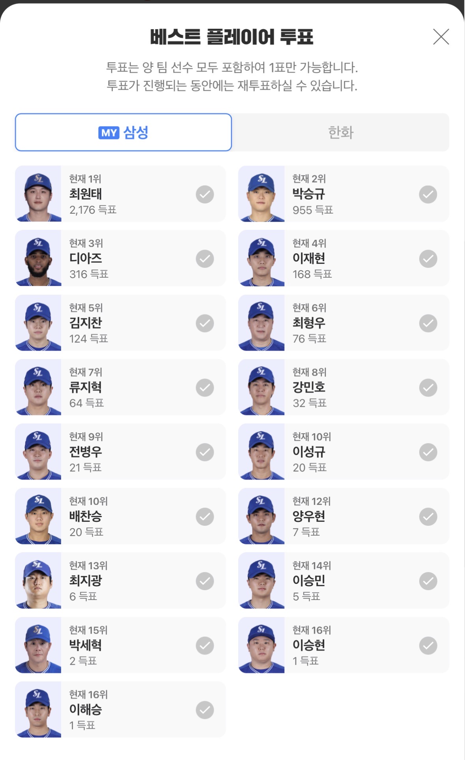Mark the vote check for 양우현
This screenshot has width=465, height=760.
pos(428,517)
